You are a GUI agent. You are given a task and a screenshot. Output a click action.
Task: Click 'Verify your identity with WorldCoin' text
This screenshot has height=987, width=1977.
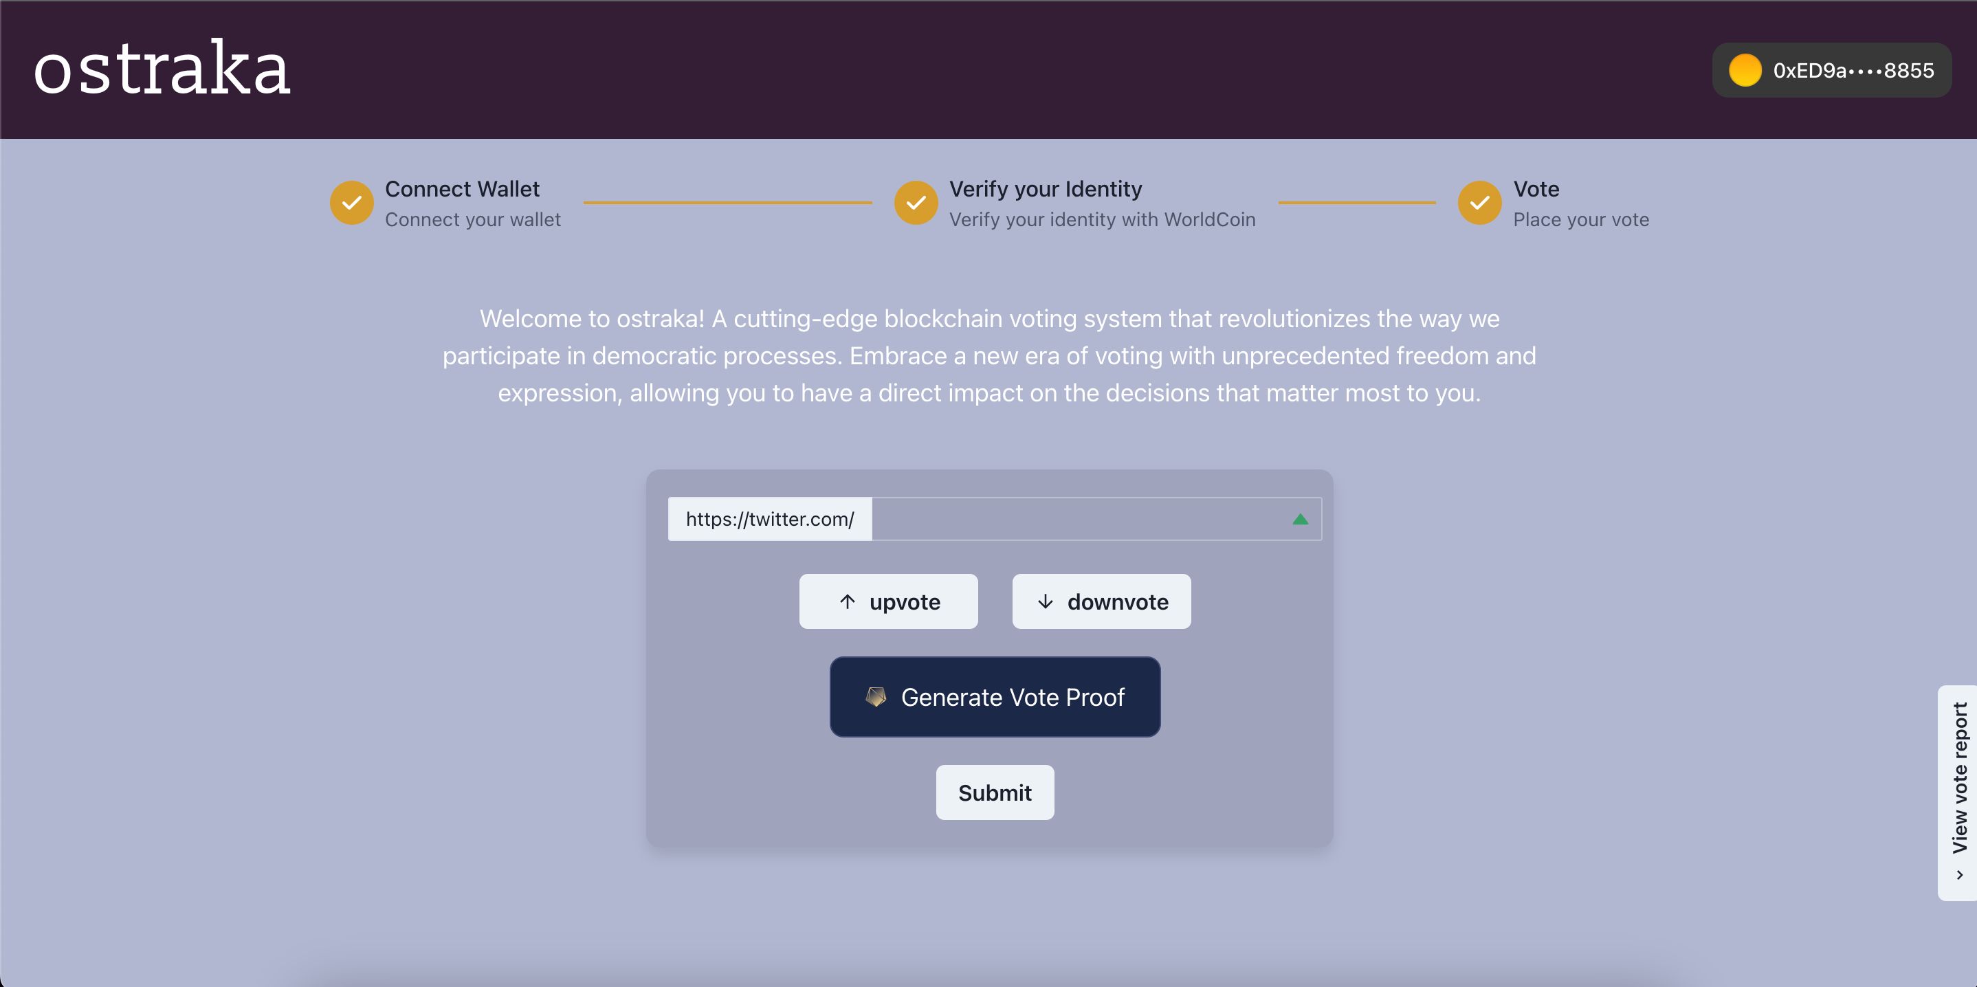coord(1102,219)
